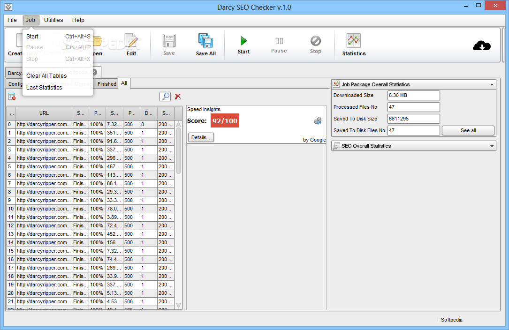Close the Darcy job tab
The width and height of the screenshot is (509, 330).
(x=94, y=72)
